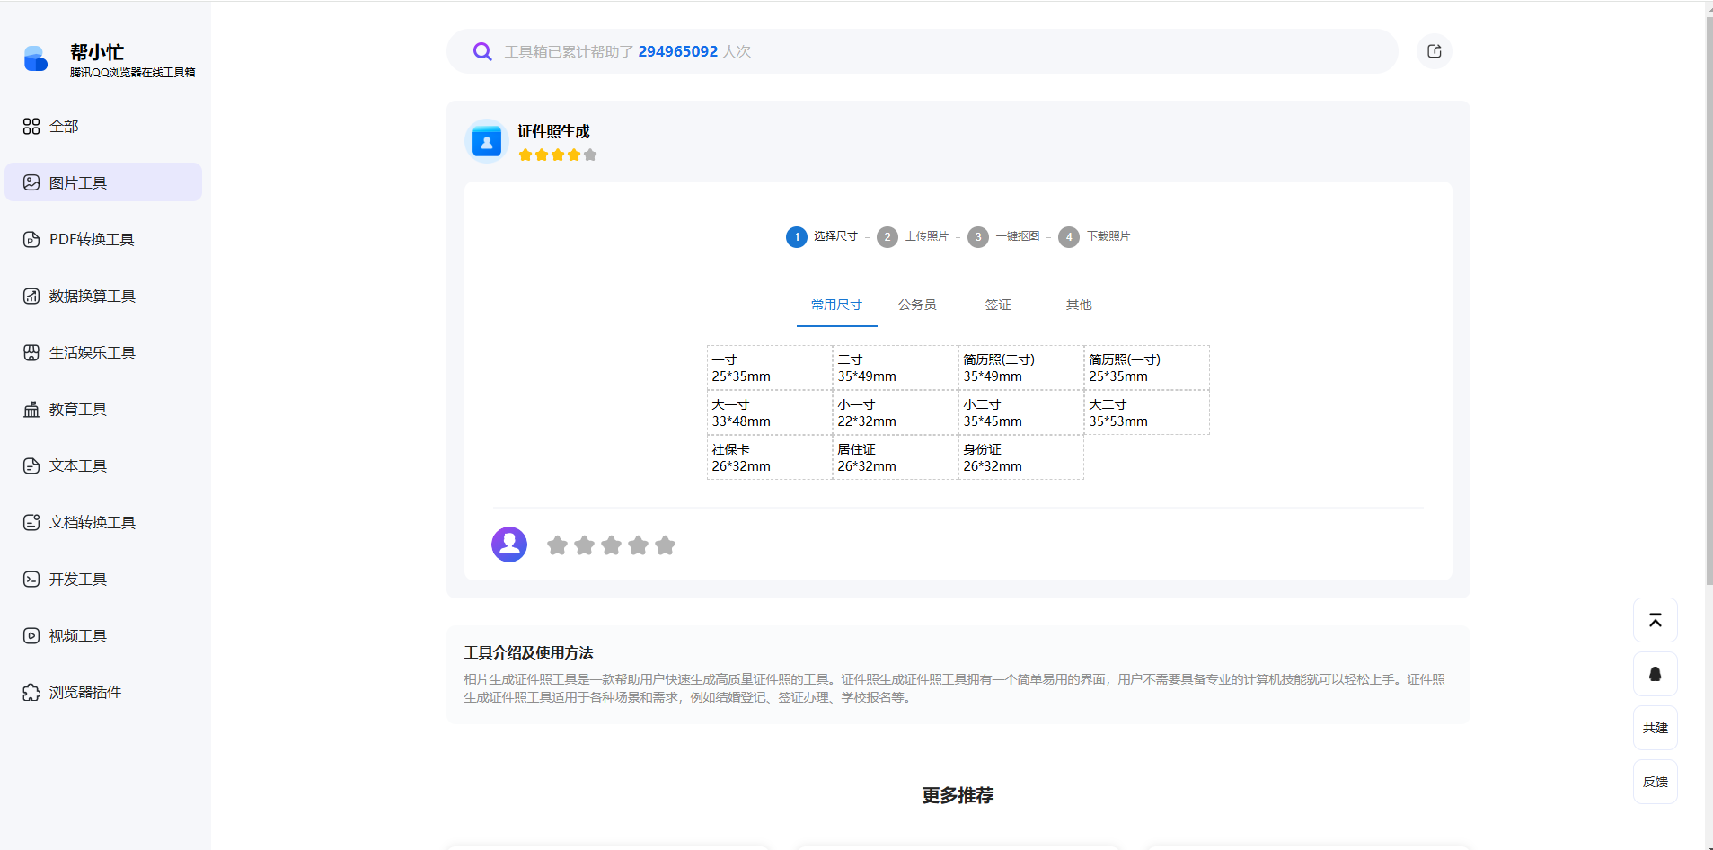Open the 其他 size tab
Viewport: 1713px width, 850px height.
(x=1077, y=305)
